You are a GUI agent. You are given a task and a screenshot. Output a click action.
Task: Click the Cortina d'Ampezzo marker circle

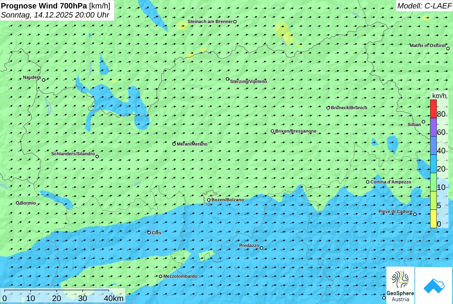click(x=368, y=182)
